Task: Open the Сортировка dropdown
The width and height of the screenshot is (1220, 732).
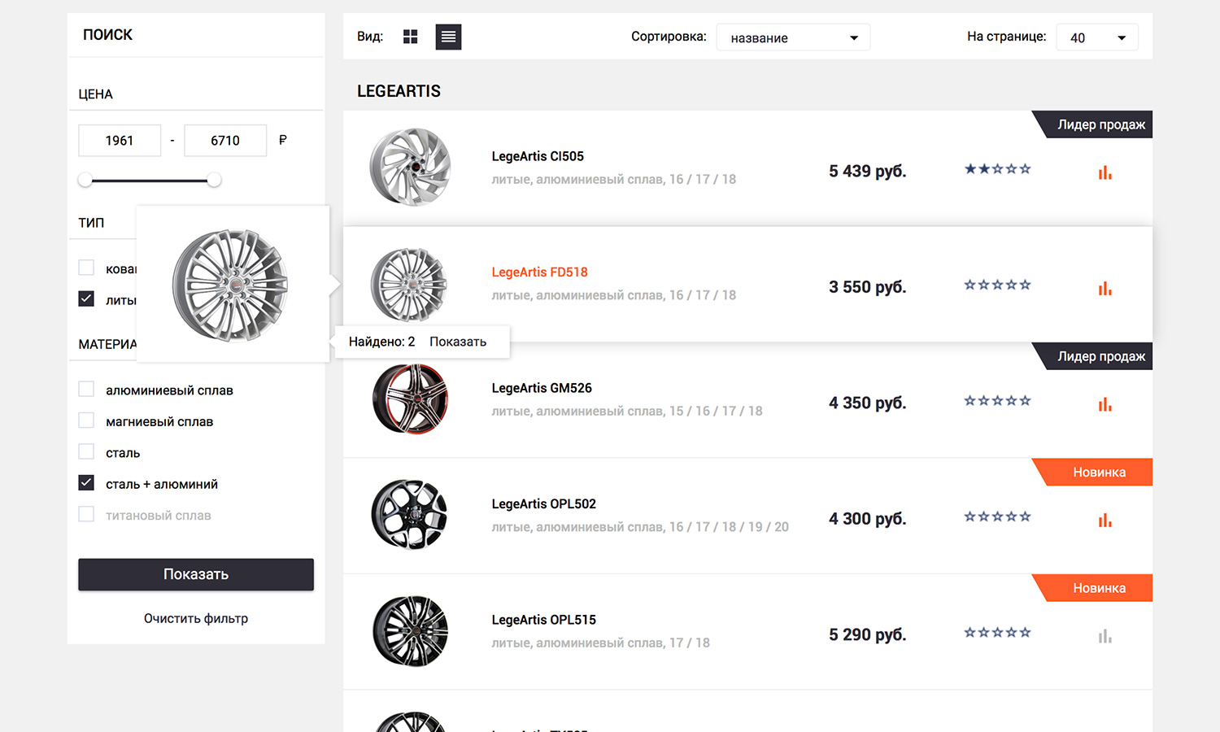Action: pos(793,37)
